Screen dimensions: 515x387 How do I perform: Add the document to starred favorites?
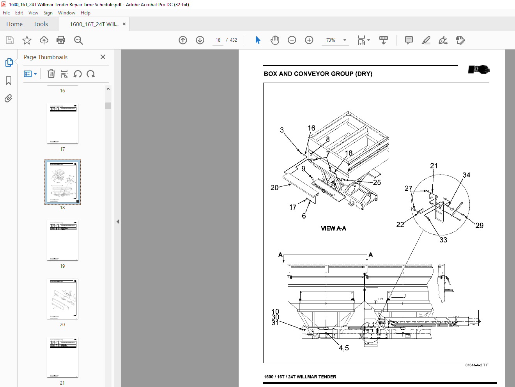(x=27, y=40)
